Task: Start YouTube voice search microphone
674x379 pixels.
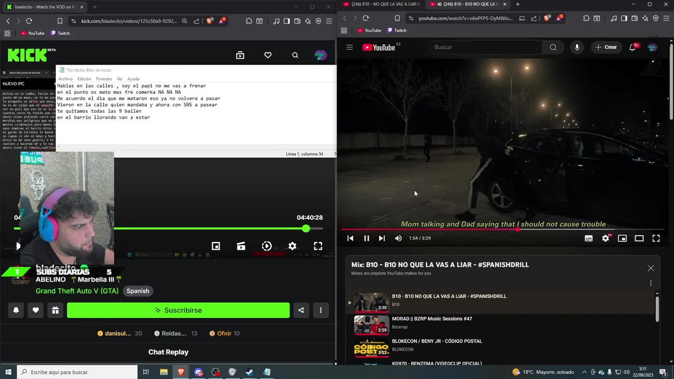Action: coord(577,47)
